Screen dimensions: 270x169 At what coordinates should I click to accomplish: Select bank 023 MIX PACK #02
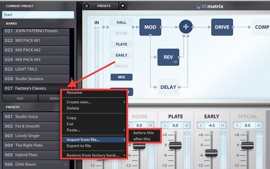coord(36,50)
